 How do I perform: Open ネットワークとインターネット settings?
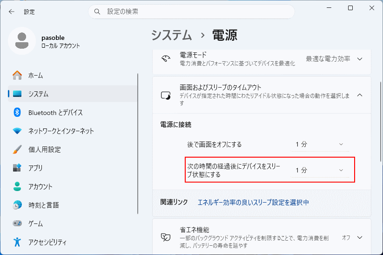point(73,131)
